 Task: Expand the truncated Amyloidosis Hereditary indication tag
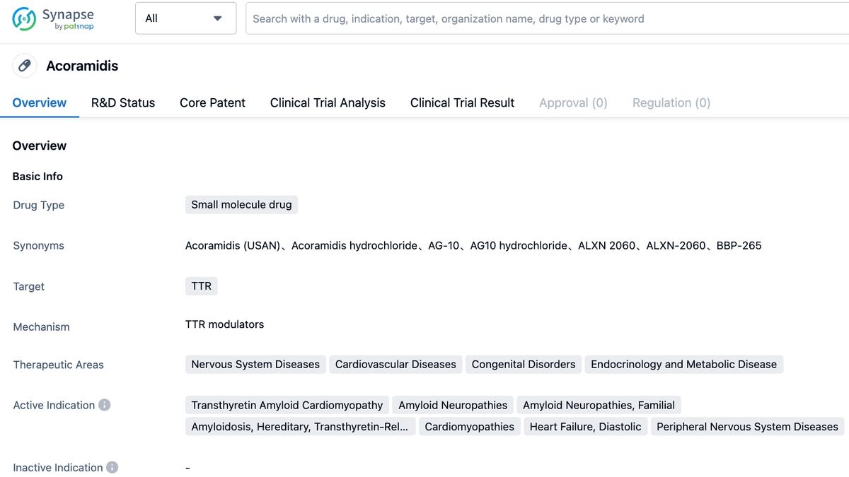299,426
